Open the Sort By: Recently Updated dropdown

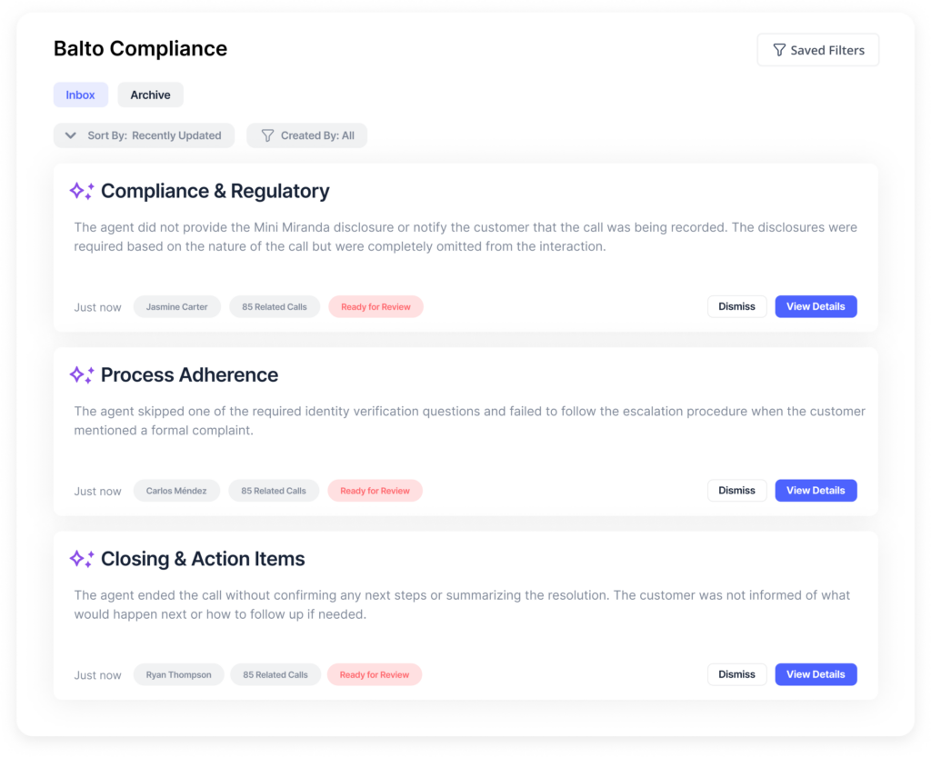coord(144,135)
